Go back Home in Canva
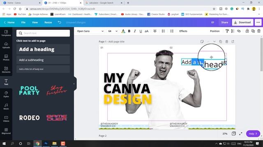Image resolution: width=263 pixels, height=147 pixels. tap(9, 22)
